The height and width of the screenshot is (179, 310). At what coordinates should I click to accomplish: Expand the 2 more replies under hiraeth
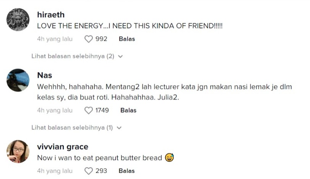[x=73, y=56]
